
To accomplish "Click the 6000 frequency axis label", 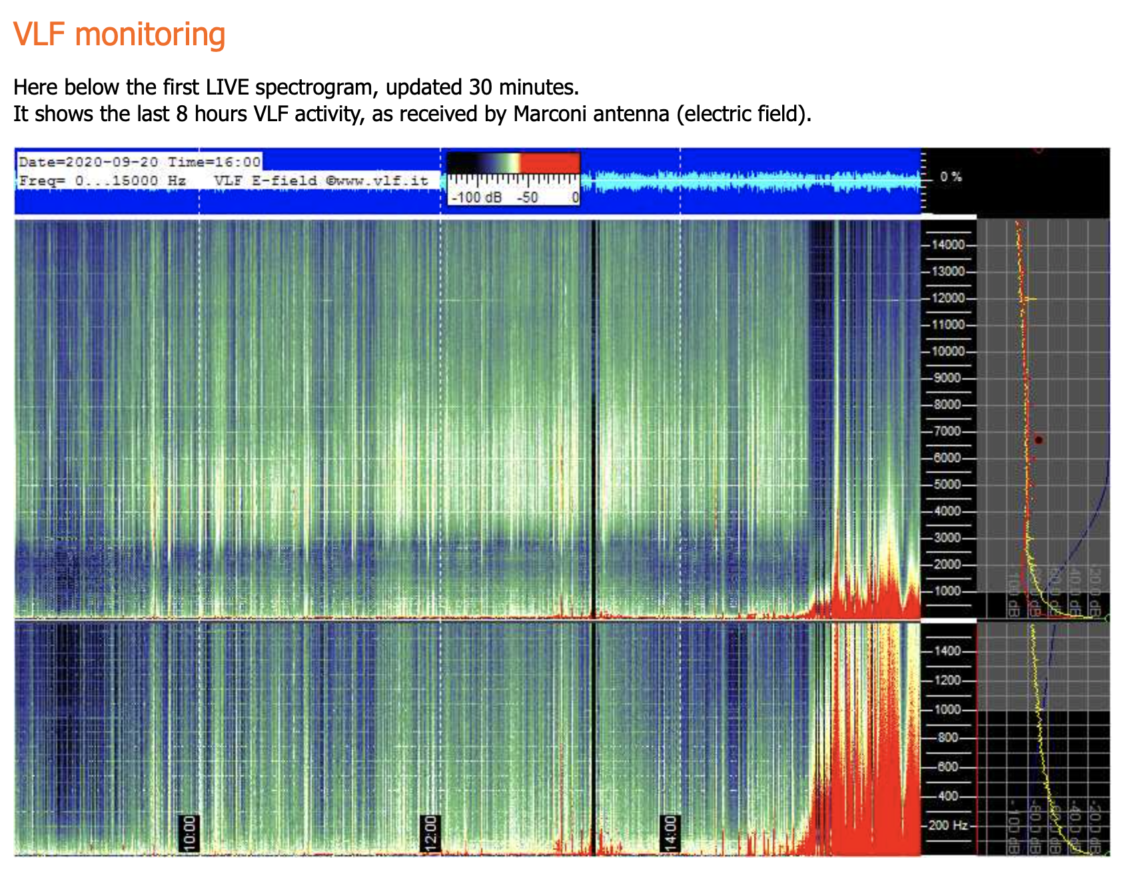I will click(x=947, y=458).
